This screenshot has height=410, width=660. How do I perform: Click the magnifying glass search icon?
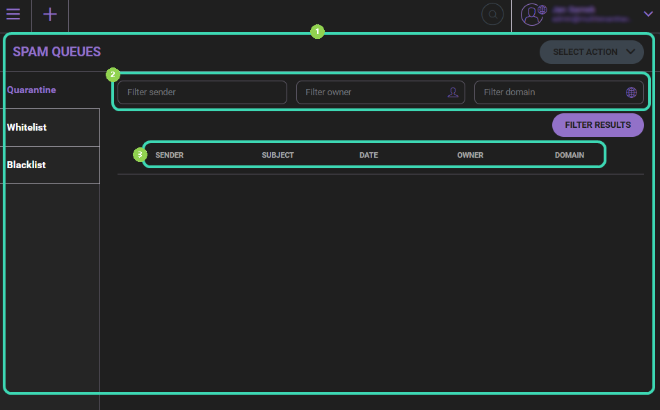[x=492, y=15]
